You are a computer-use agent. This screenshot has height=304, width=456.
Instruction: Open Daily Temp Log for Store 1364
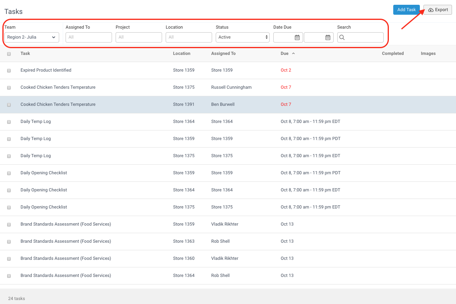coord(35,121)
